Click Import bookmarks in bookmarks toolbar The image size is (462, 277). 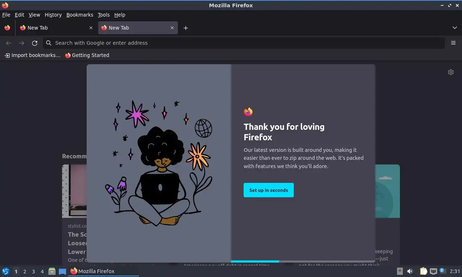(32, 55)
